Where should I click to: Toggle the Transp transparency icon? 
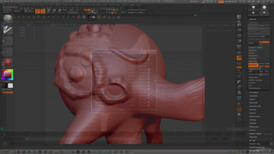239,104
